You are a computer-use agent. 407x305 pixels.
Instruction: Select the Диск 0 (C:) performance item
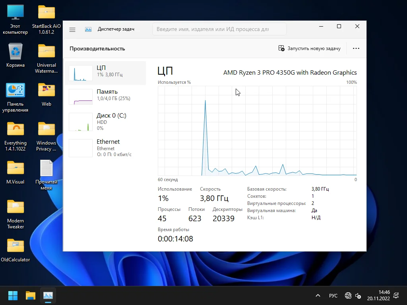click(105, 122)
